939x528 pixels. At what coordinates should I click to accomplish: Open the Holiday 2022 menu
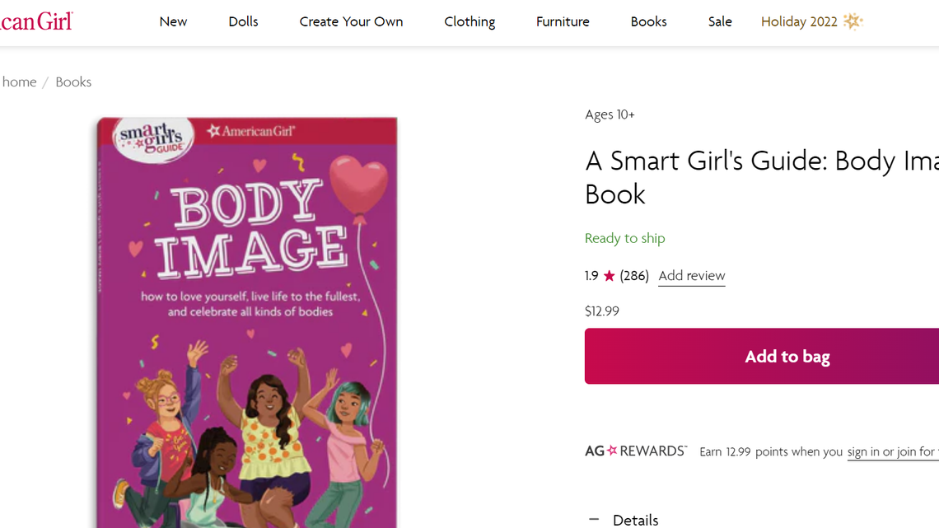[799, 21]
